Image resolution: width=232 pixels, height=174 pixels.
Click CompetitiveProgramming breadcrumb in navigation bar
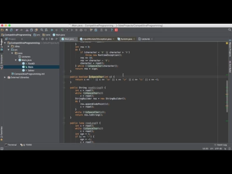click(16, 35)
